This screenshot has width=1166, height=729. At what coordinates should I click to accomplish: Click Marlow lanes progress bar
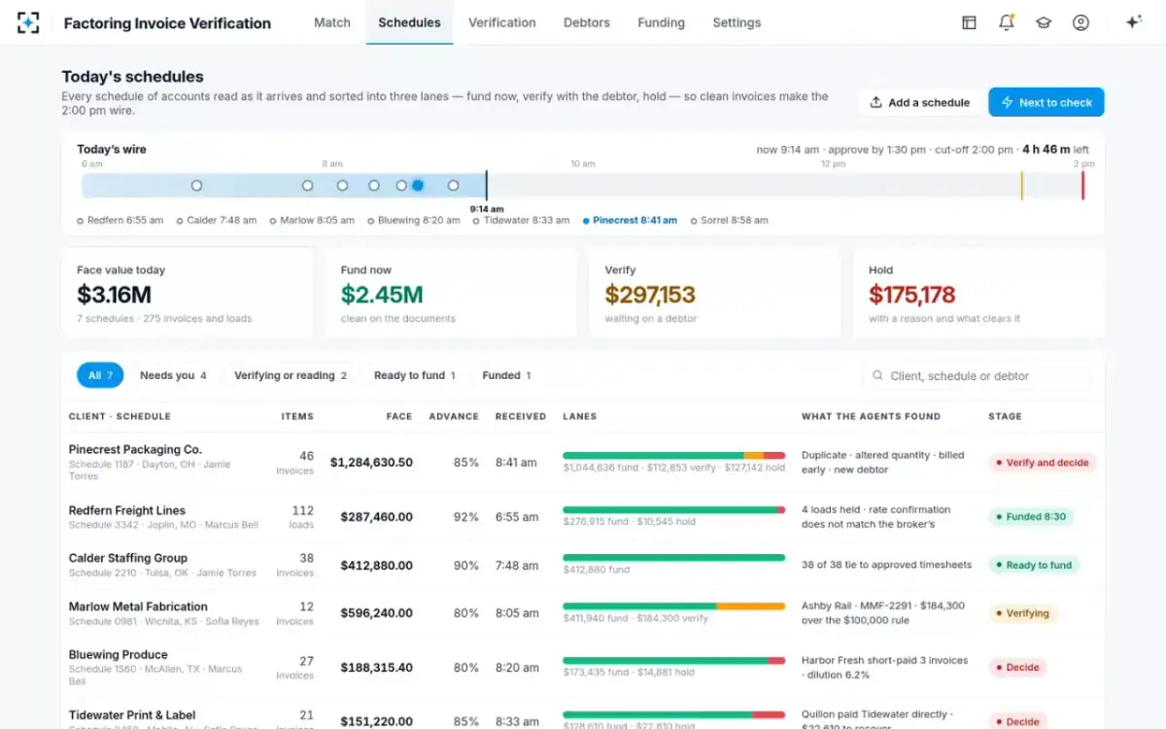[673, 607]
